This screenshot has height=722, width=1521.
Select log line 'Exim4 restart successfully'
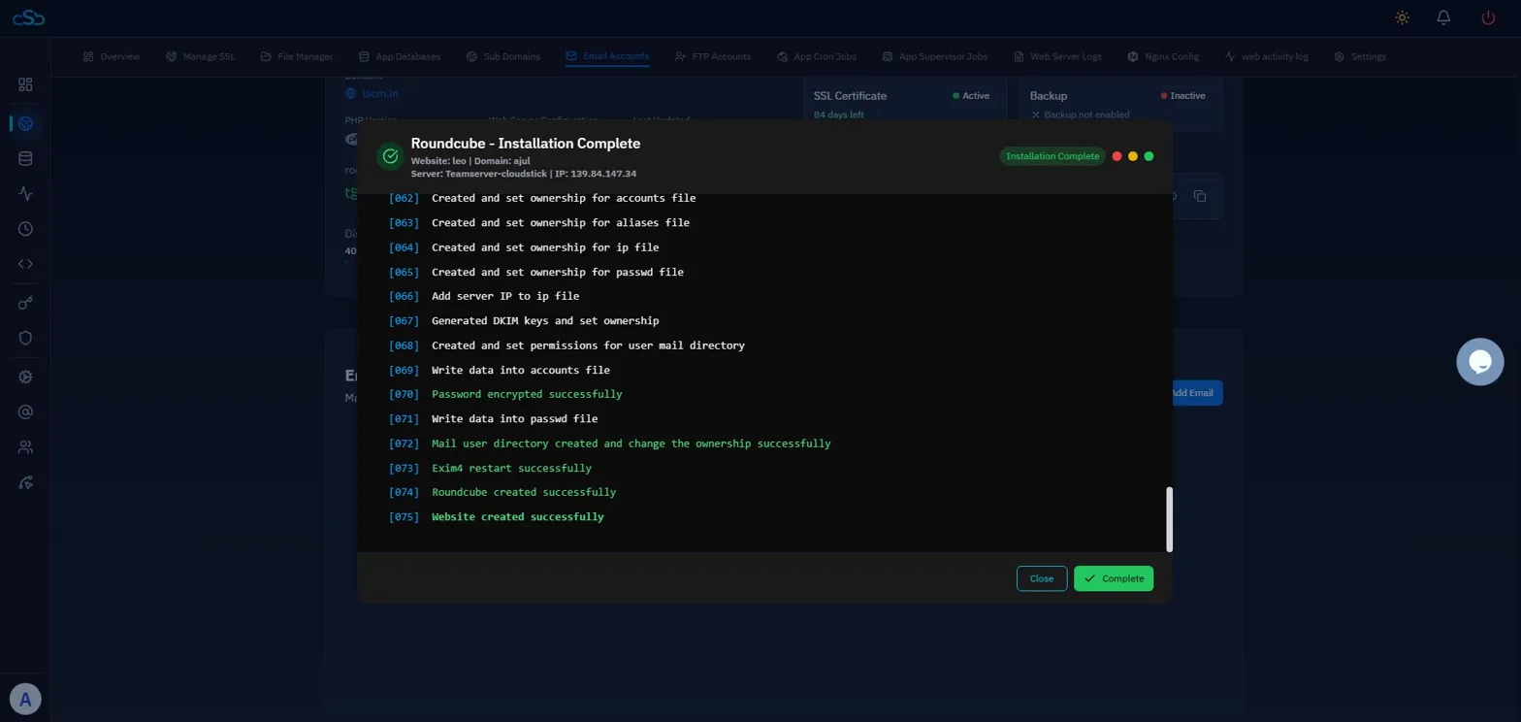pyautogui.click(x=511, y=469)
